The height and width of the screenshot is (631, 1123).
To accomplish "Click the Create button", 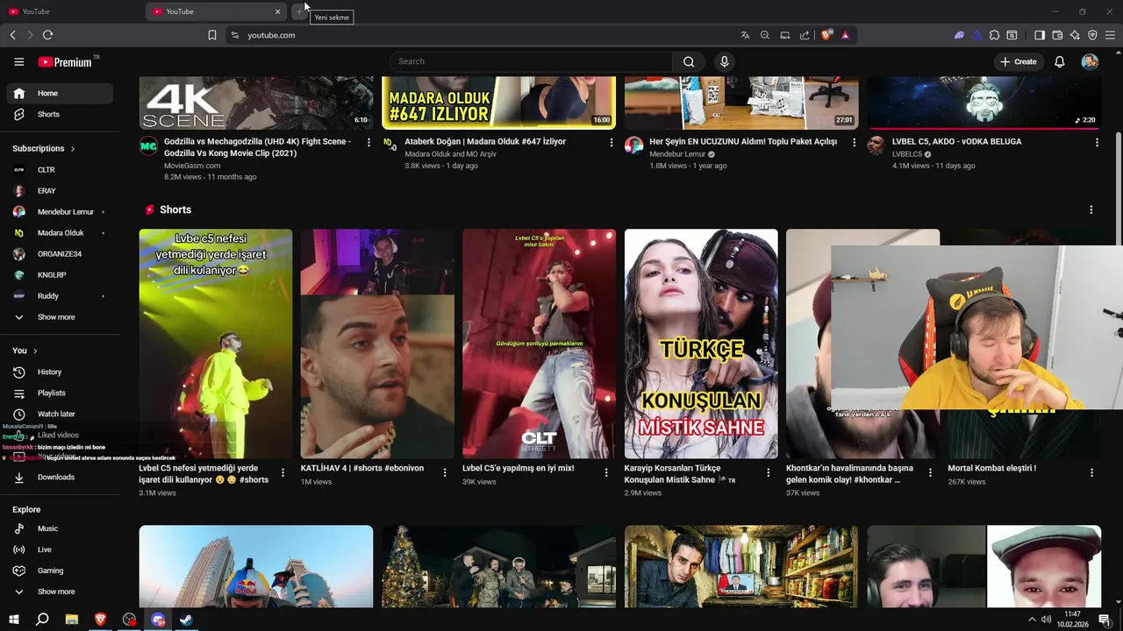I will point(1018,61).
